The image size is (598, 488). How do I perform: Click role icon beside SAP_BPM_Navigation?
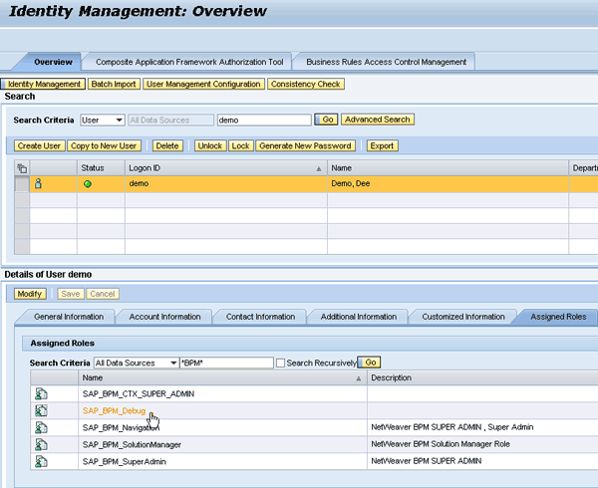pyautogui.click(x=41, y=427)
